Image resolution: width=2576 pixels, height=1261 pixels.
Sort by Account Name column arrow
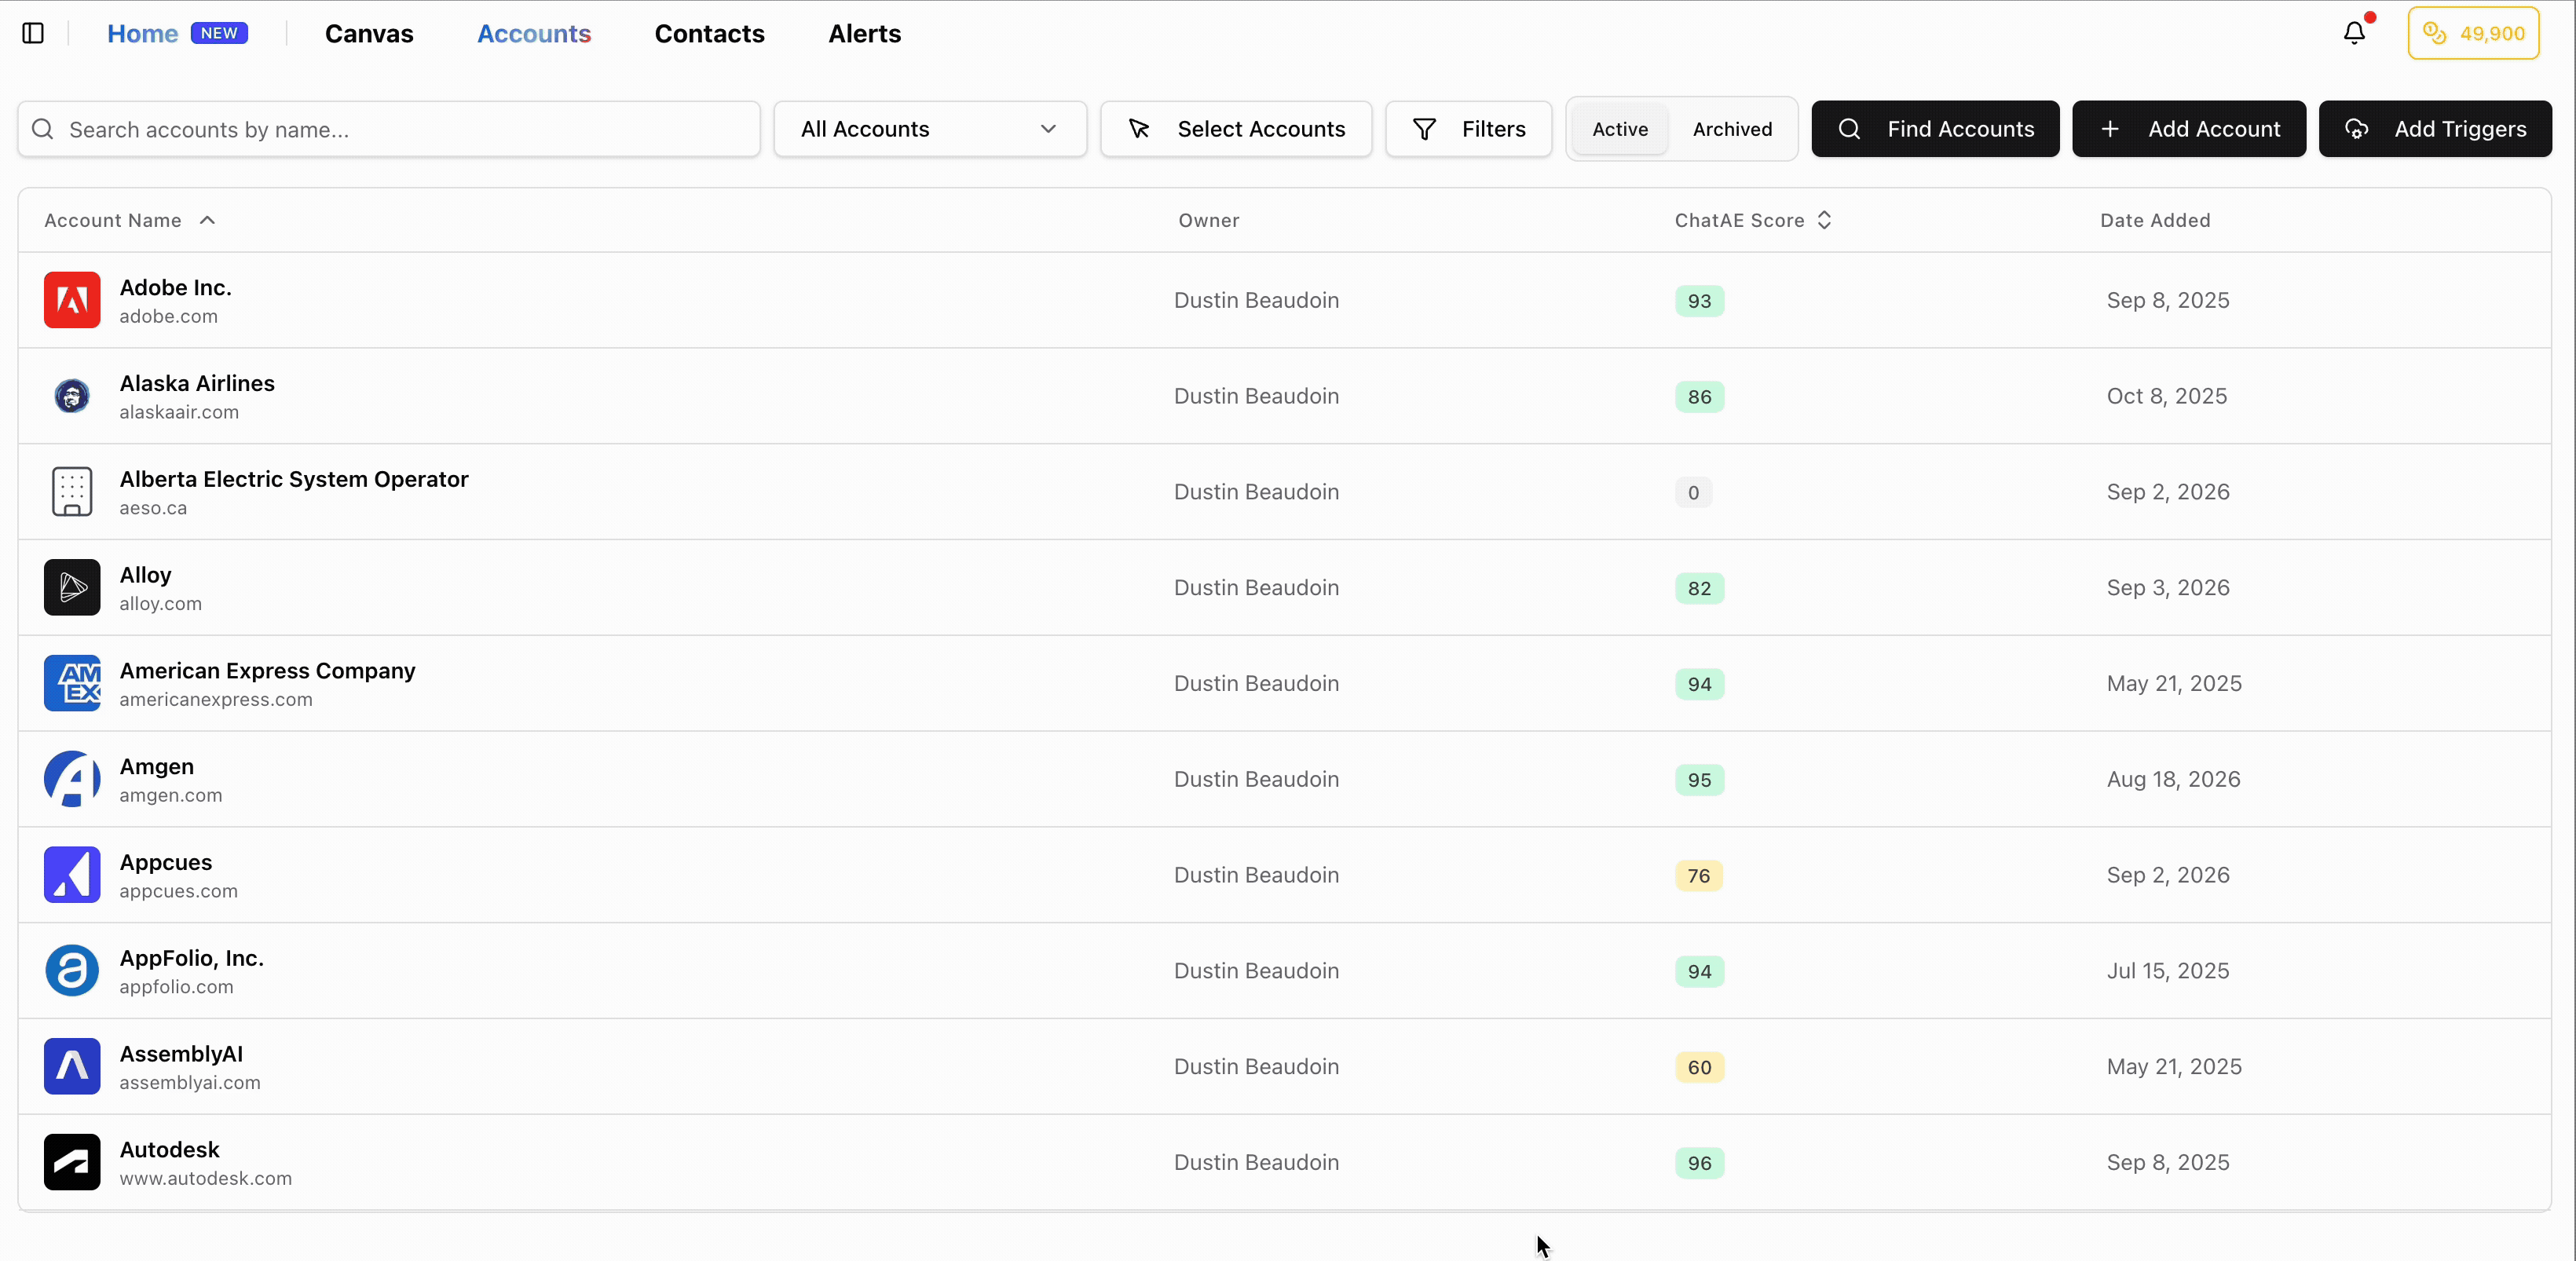click(x=207, y=220)
